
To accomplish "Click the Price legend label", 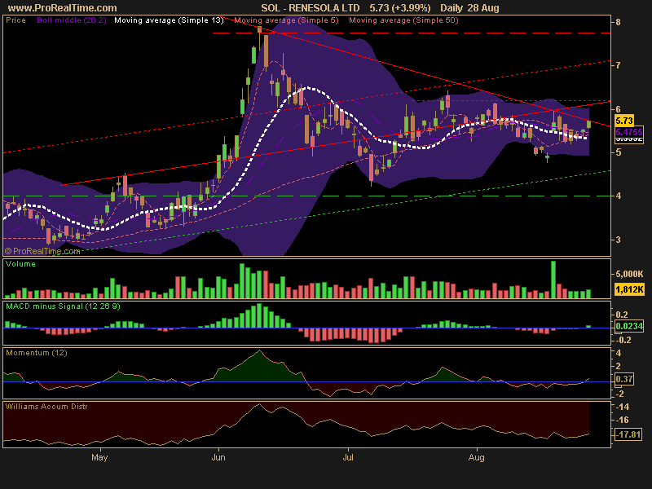I will point(15,20).
